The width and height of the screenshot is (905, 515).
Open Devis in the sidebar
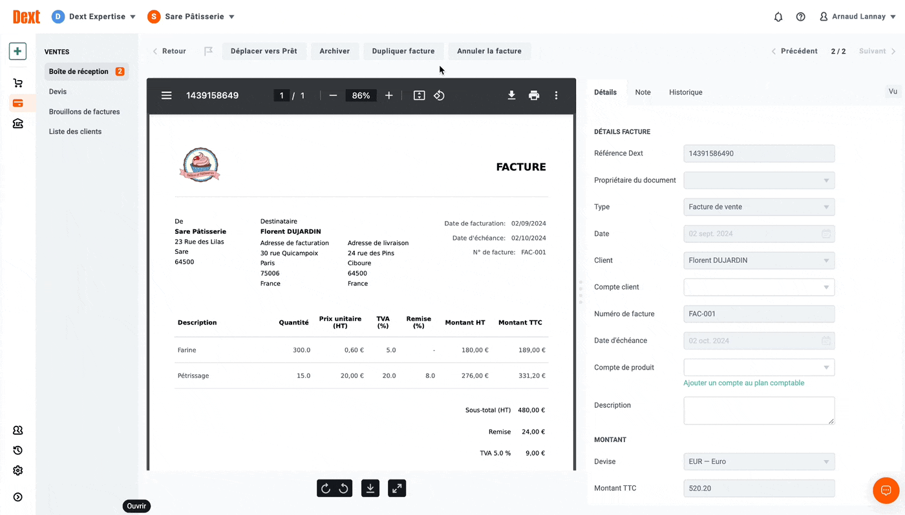[x=58, y=92]
